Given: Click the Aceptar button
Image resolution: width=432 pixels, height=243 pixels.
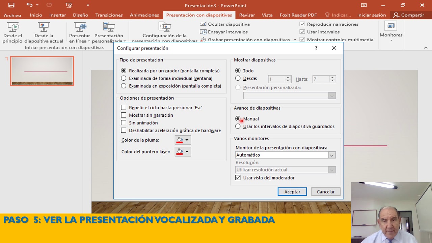Looking at the screenshot, I should click(292, 191).
